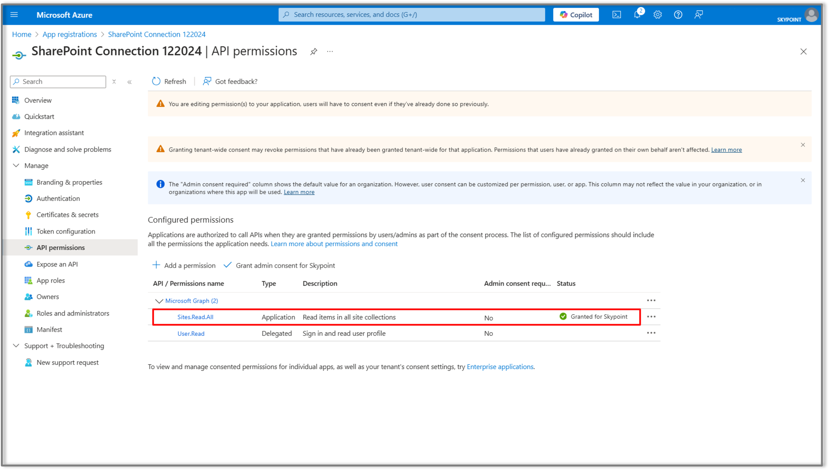Open the portal hamburger menu
829x470 pixels.
click(x=14, y=14)
